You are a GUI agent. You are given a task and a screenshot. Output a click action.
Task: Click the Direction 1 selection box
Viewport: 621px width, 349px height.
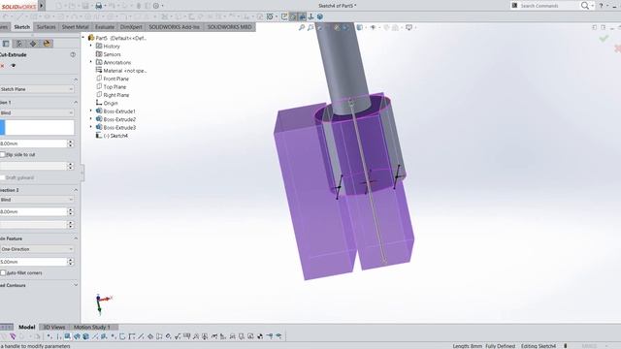coord(37,128)
